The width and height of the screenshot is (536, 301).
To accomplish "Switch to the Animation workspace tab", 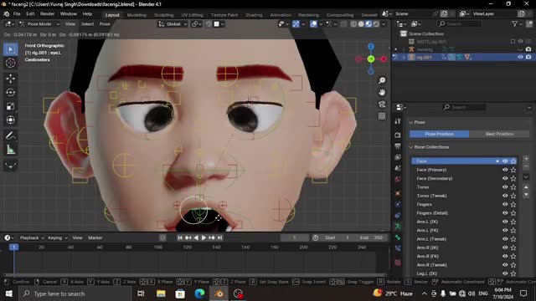I will coord(281,15).
